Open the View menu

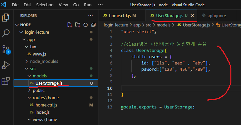tap(63, 5)
